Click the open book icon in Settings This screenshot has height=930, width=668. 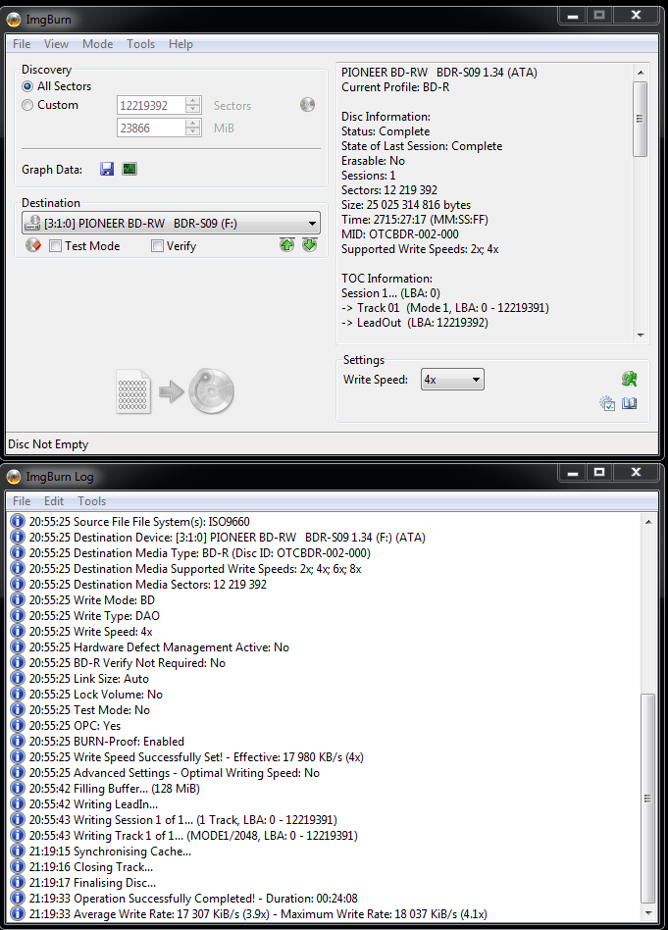coord(630,403)
